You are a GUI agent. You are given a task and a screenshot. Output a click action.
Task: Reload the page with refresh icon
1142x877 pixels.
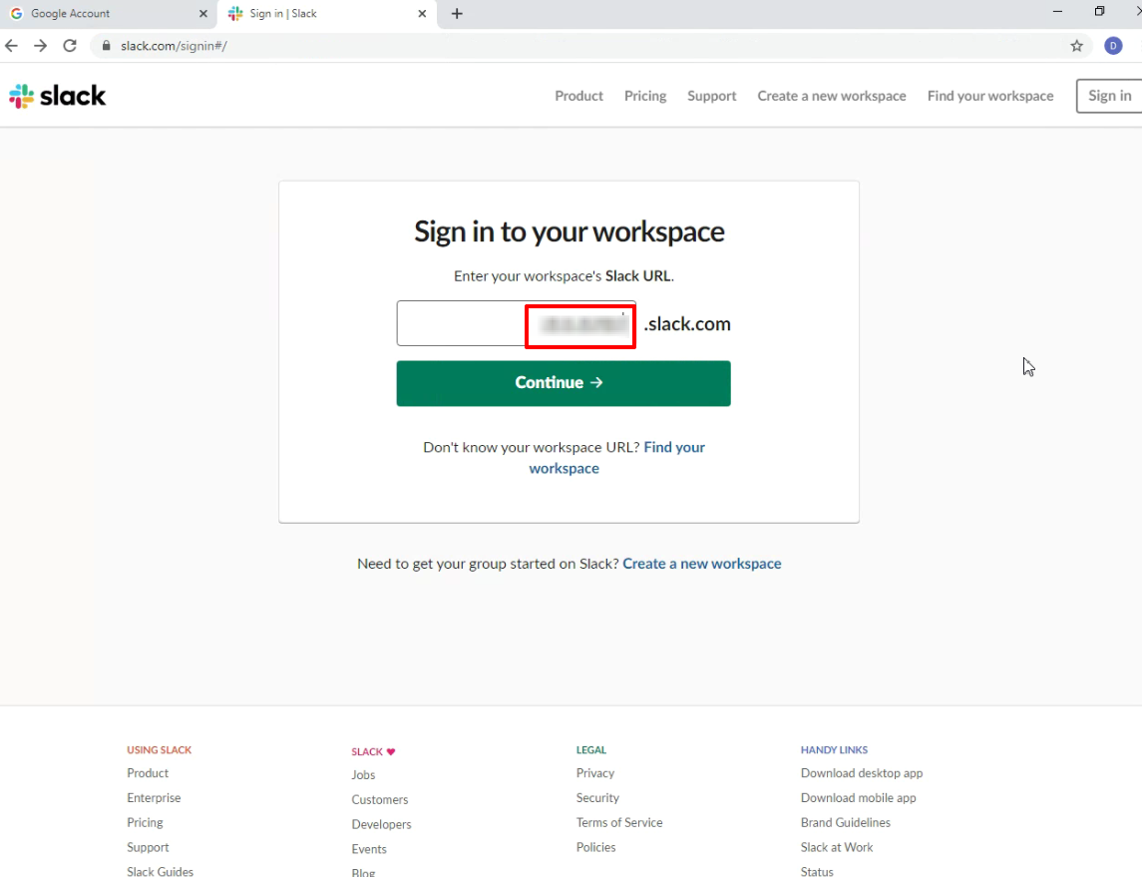point(70,46)
